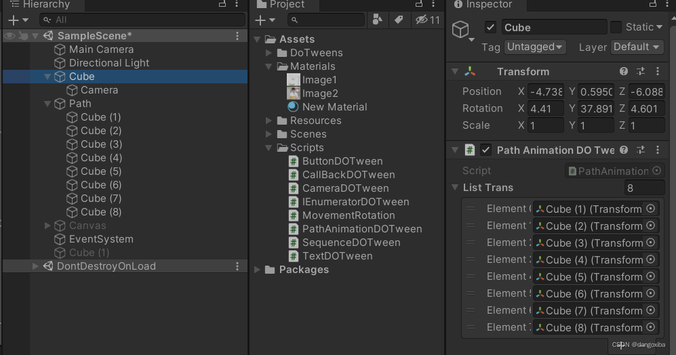Image resolution: width=676 pixels, height=355 pixels.
Task: Toggle the Static checkbox
Action: pyautogui.click(x=616, y=27)
